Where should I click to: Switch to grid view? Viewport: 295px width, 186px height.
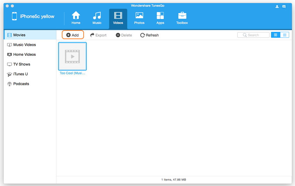coord(276,35)
